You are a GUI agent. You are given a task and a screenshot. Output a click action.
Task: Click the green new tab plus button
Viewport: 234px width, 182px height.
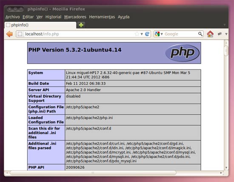[81, 25]
